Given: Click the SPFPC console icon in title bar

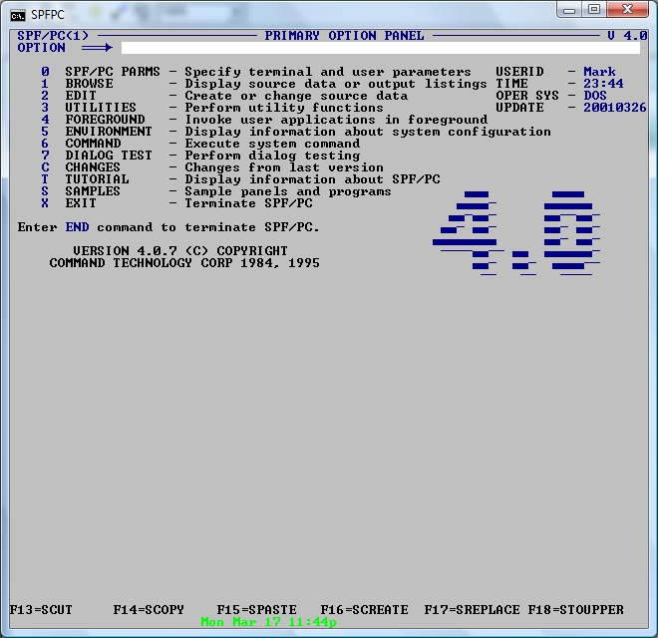Looking at the screenshot, I should [18, 16].
